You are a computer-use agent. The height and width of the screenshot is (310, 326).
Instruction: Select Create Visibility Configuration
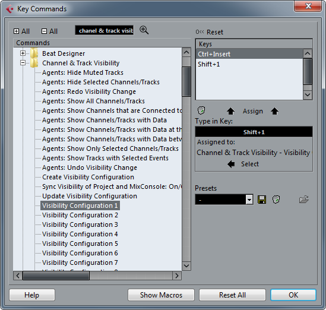click(88, 177)
